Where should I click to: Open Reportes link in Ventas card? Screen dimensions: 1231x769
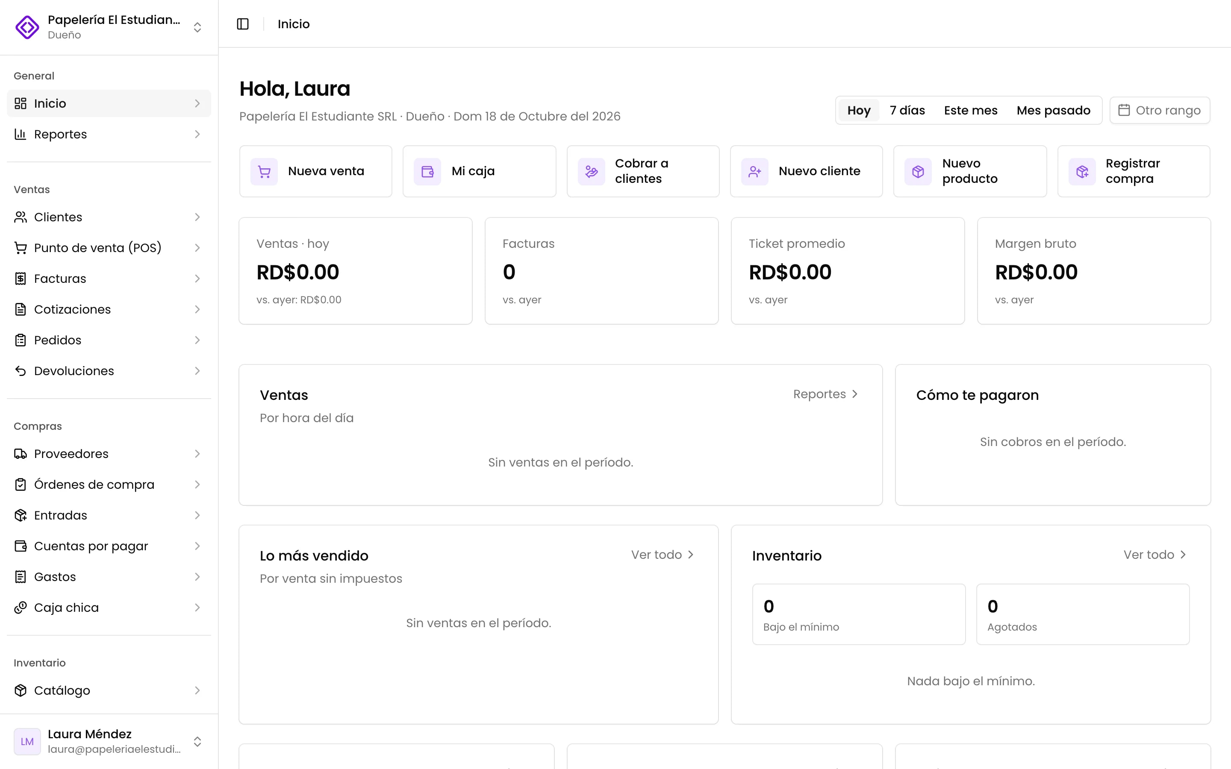(x=826, y=394)
